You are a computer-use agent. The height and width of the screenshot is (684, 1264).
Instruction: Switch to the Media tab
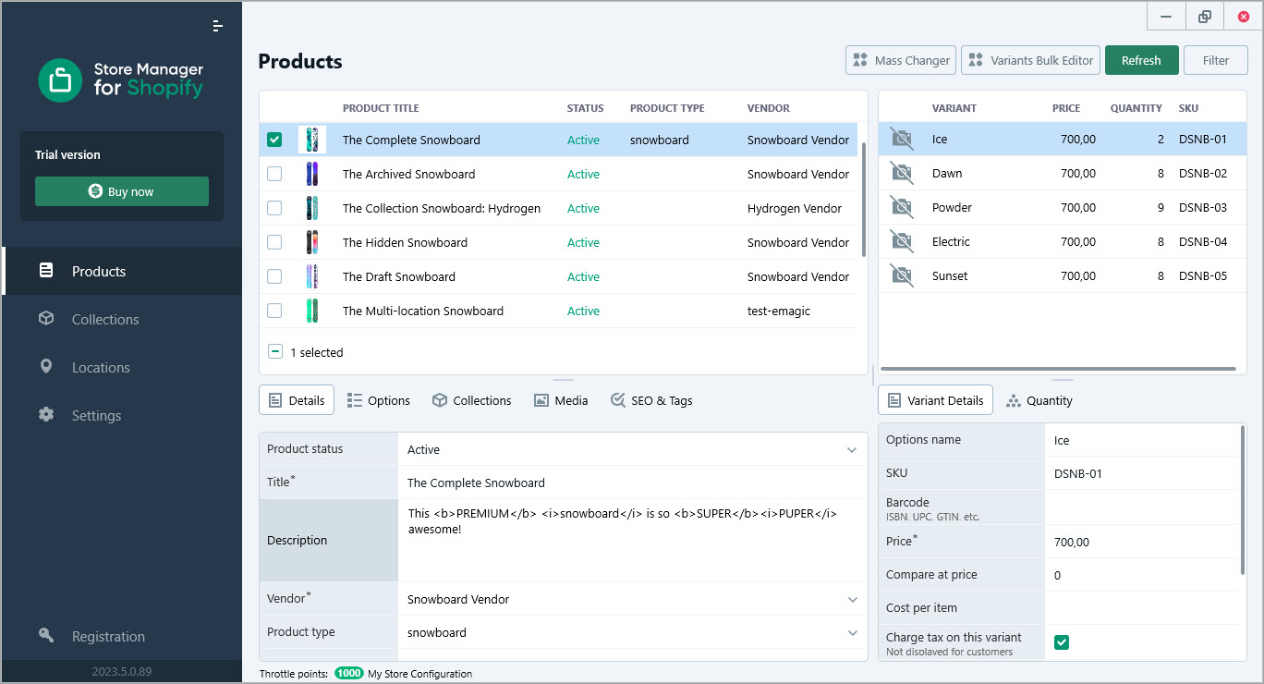(x=561, y=400)
